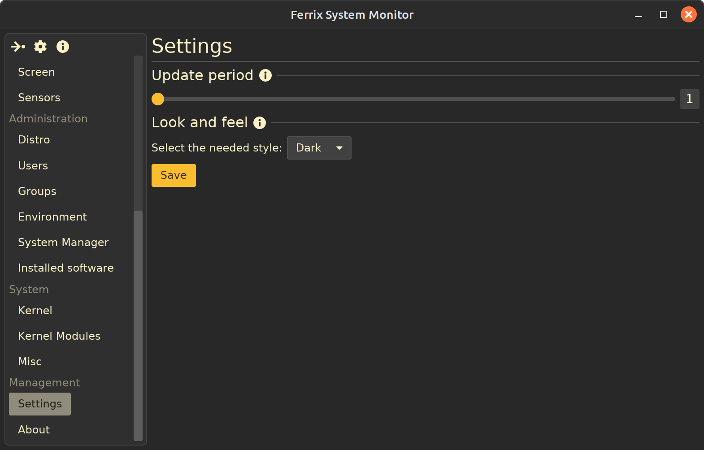Click the info icon beside Update period

pyautogui.click(x=265, y=75)
